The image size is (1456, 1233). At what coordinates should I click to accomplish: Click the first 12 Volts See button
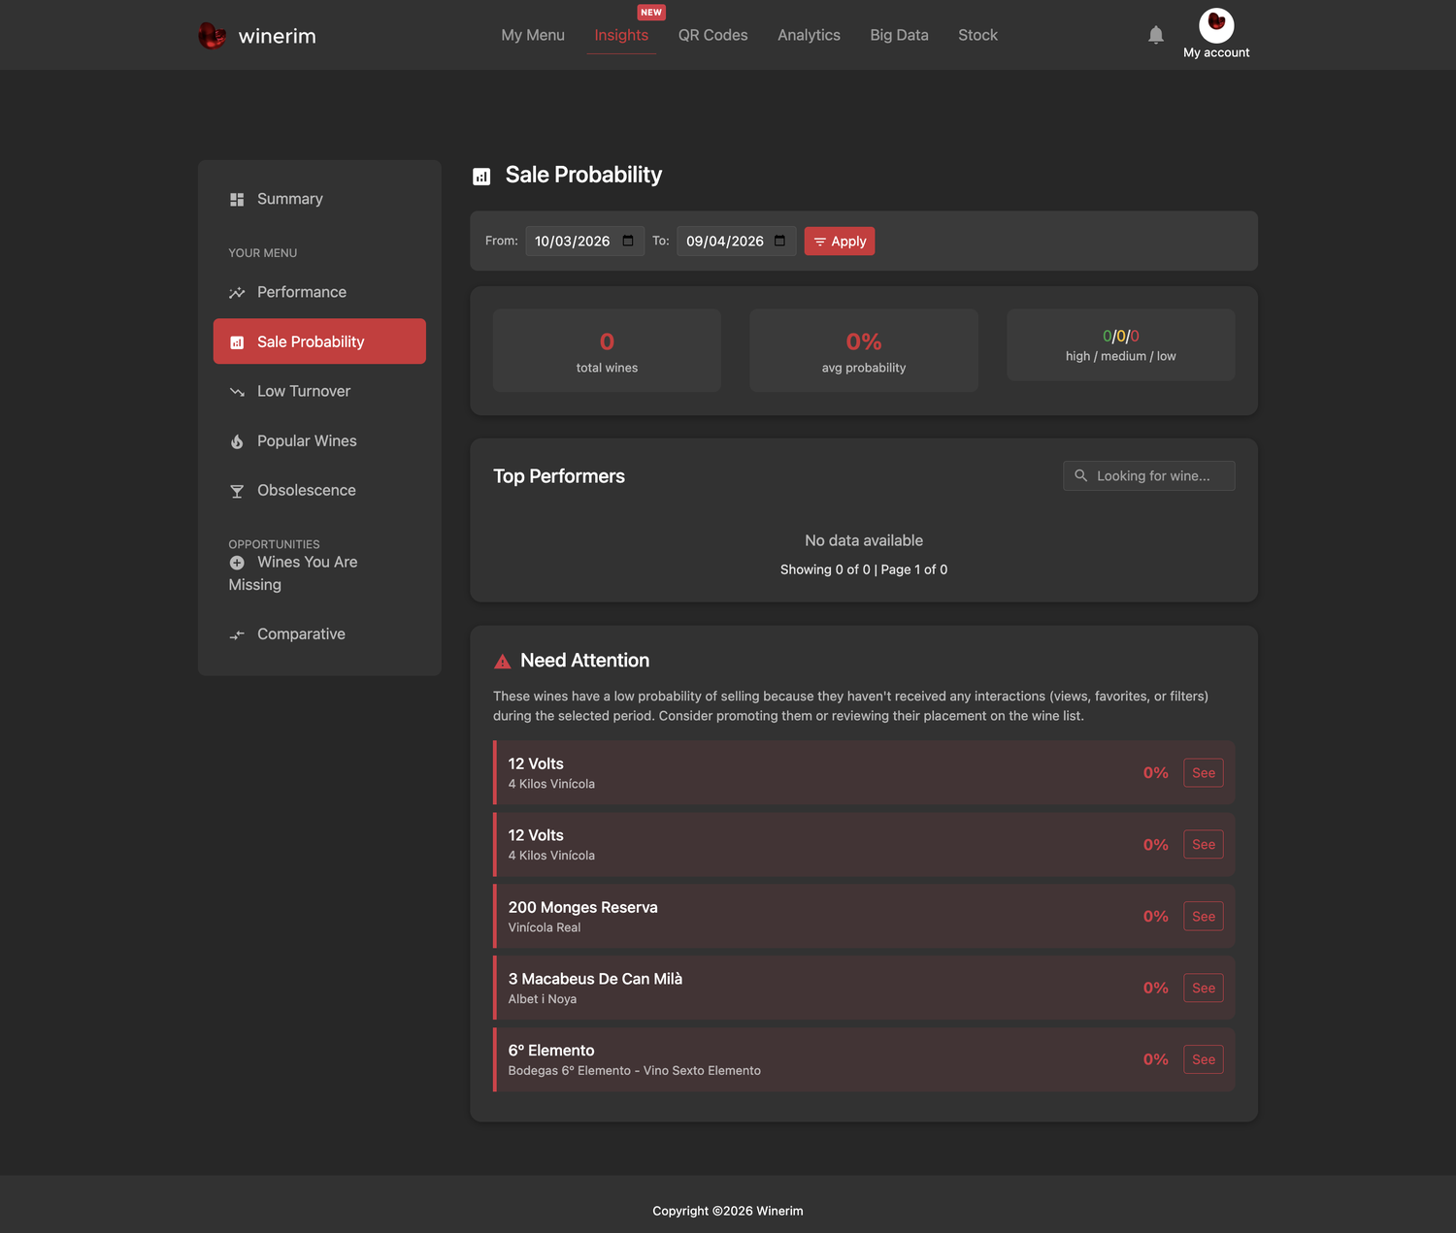pyautogui.click(x=1204, y=773)
